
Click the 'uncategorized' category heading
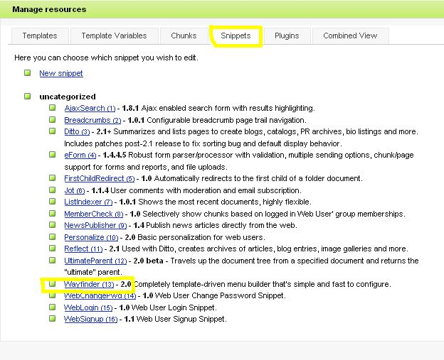pos(68,97)
